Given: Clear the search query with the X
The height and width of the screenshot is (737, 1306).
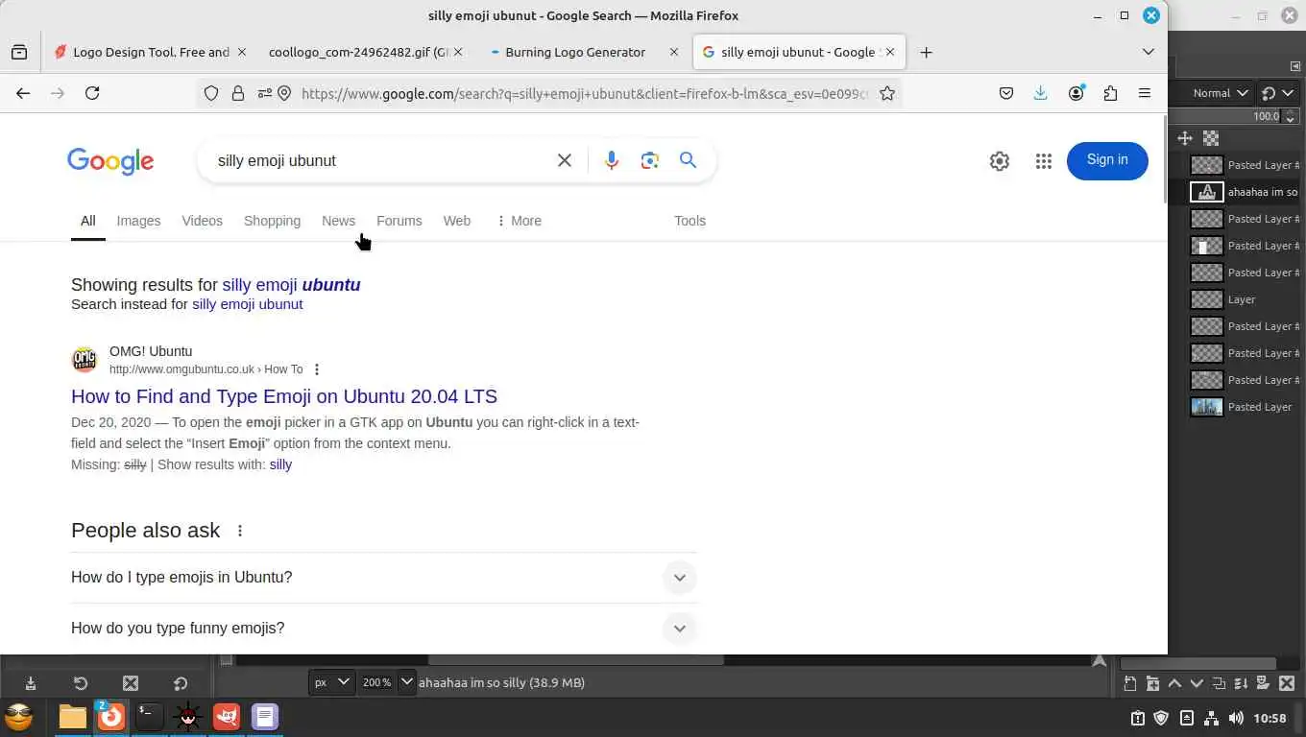Looking at the screenshot, I should tap(565, 160).
